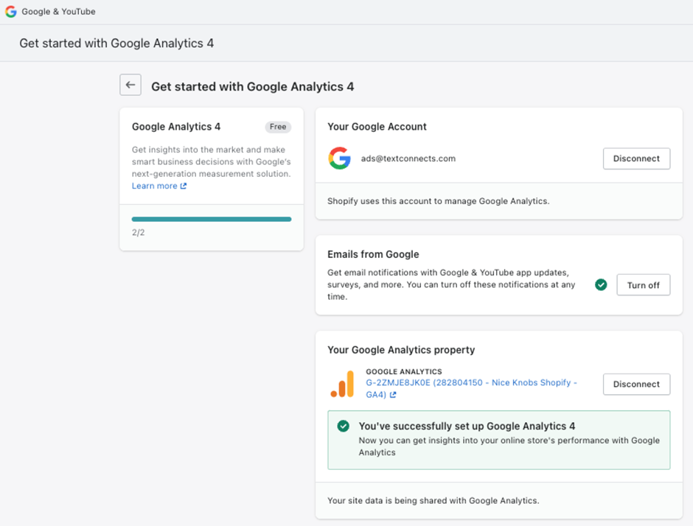The width and height of the screenshot is (693, 526).
Task: Click the Google & YouTube app title
Action: point(58,12)
